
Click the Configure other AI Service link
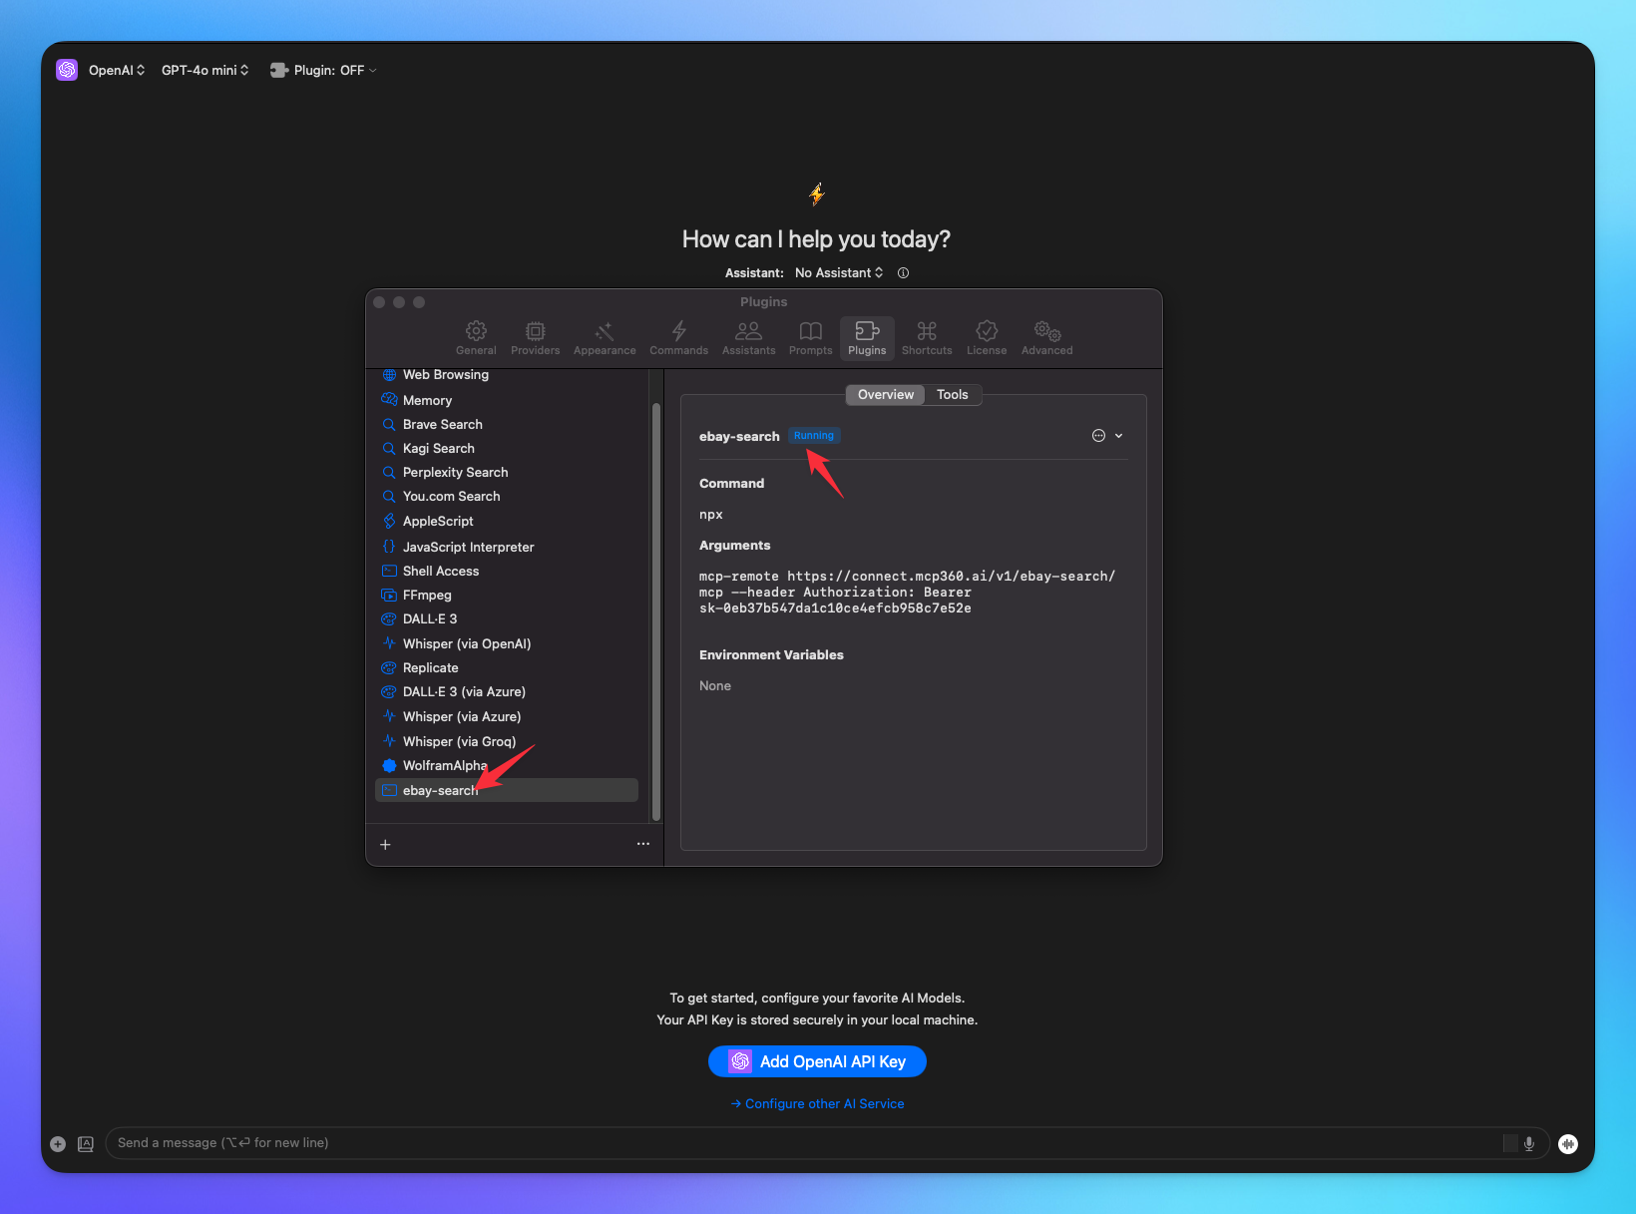(816, 1103)
